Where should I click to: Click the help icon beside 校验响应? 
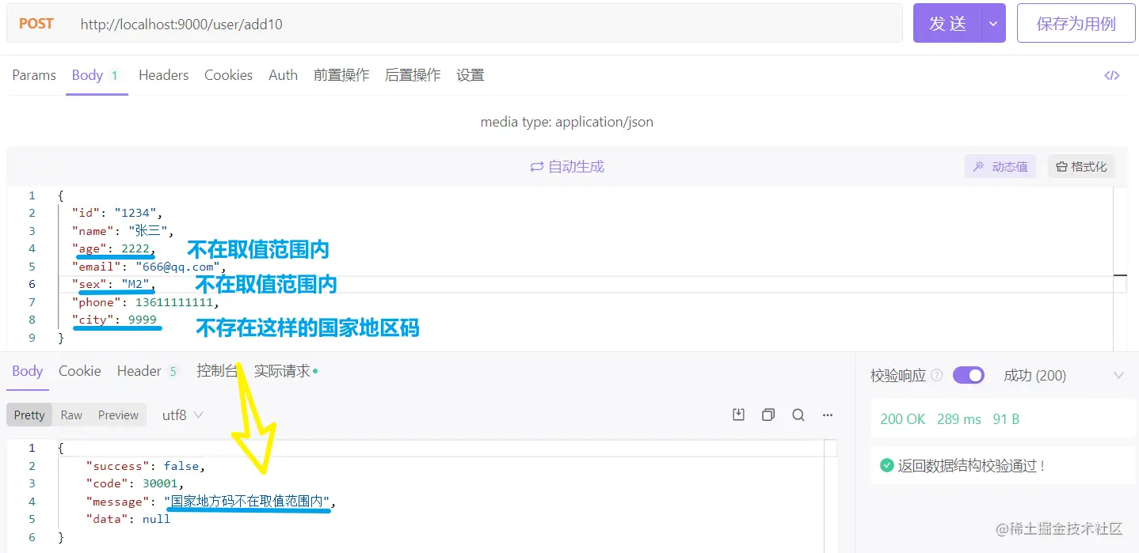coord(937,375)
